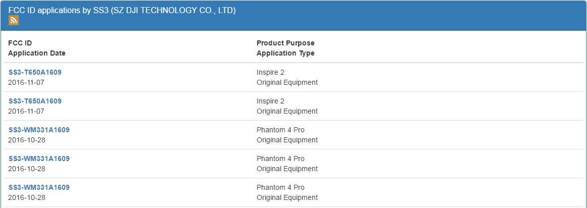Viewport: 587px width, 208px height.
Task: Click Original Equipment in the bottom row
Action: point(287,197)
